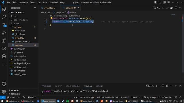Open Source Control view with badge

[4, 25]
